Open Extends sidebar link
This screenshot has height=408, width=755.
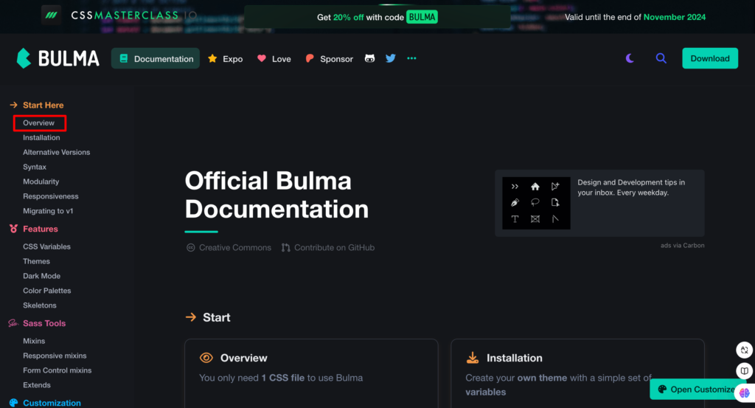[x=37, y=385]
